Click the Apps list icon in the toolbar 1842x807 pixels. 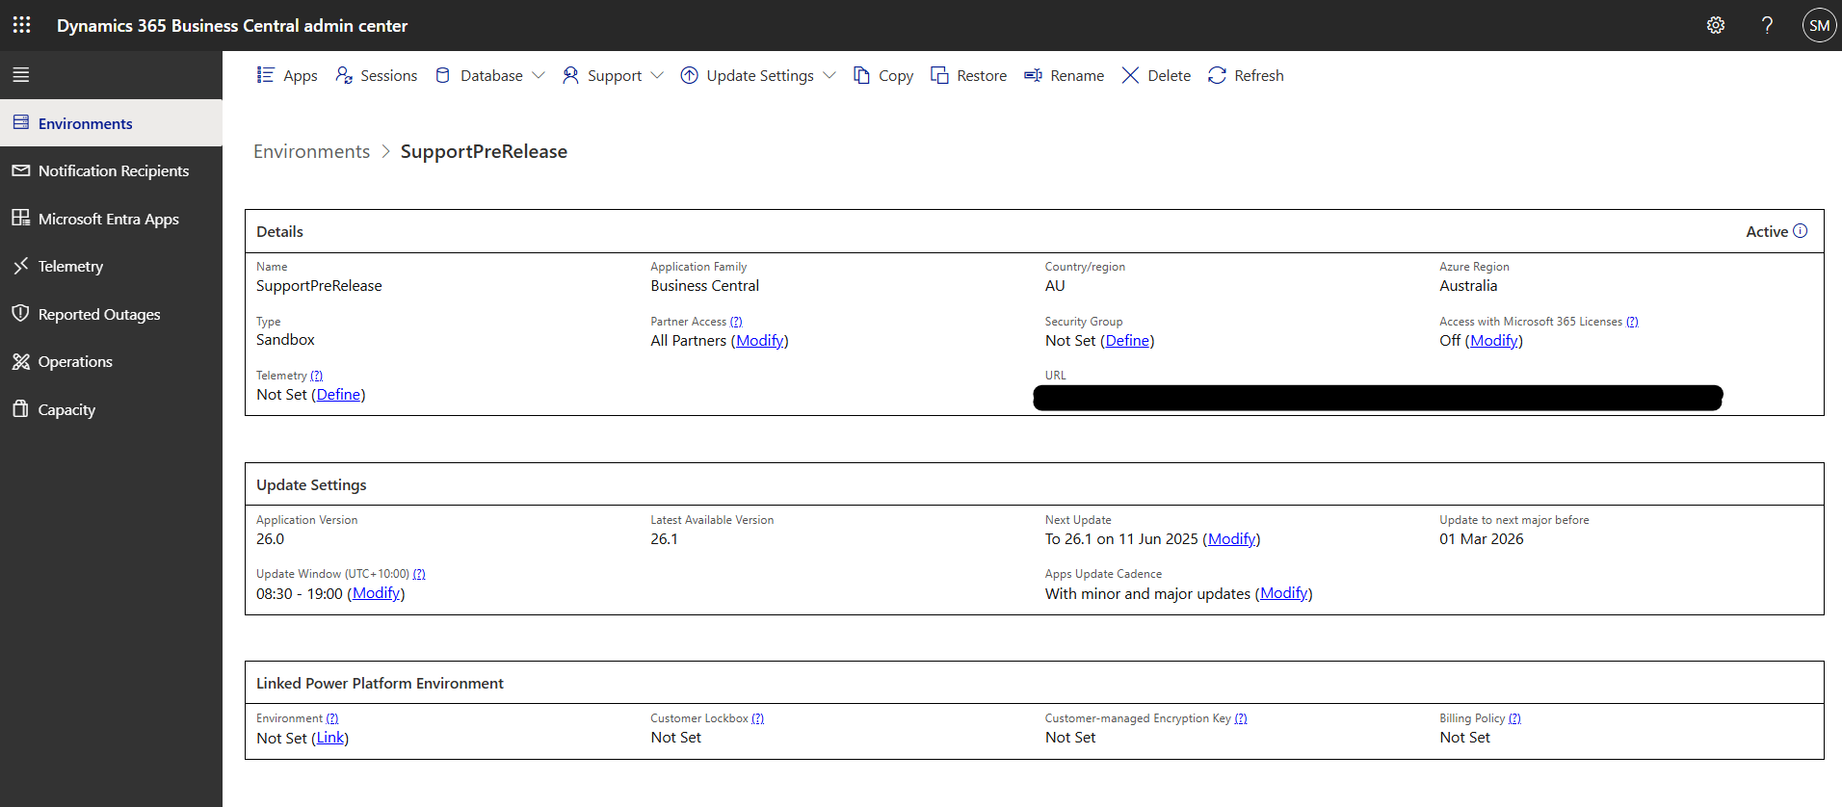click(x=265, y=75)
